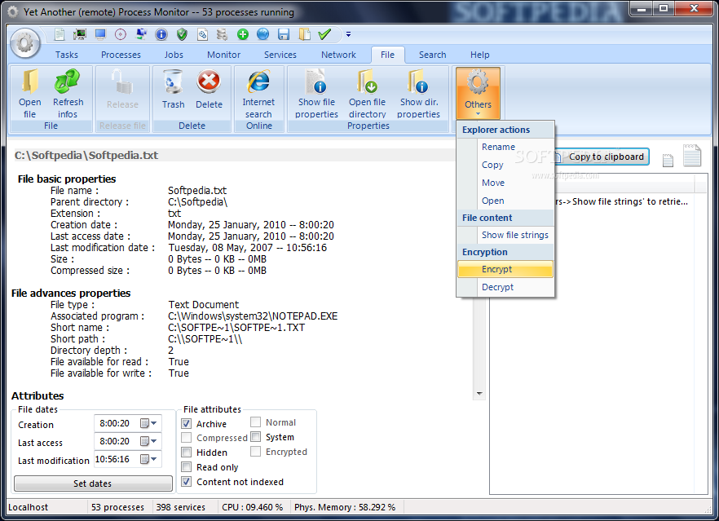Switch to the Tasks ribbon tab

tap(67, 55)
